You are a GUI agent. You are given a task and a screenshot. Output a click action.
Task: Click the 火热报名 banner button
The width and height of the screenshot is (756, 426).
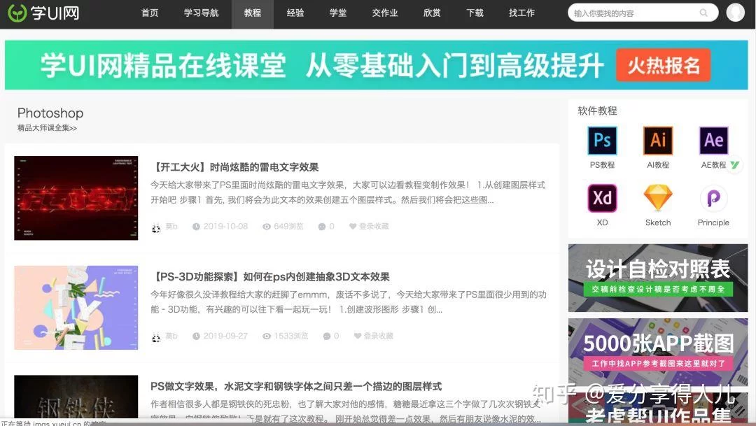click(x=663, y=66)
